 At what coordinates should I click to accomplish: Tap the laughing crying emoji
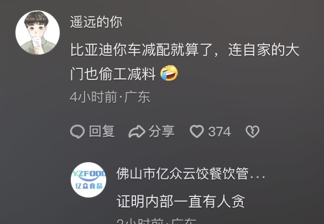(169, 73)
